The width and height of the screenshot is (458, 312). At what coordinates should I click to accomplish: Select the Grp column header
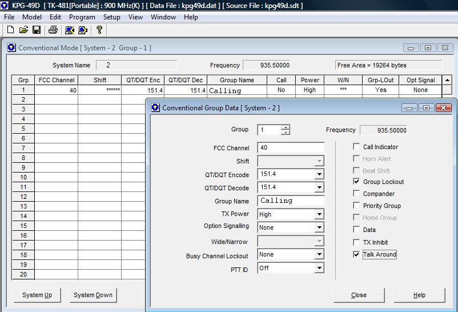coord(23,80)
